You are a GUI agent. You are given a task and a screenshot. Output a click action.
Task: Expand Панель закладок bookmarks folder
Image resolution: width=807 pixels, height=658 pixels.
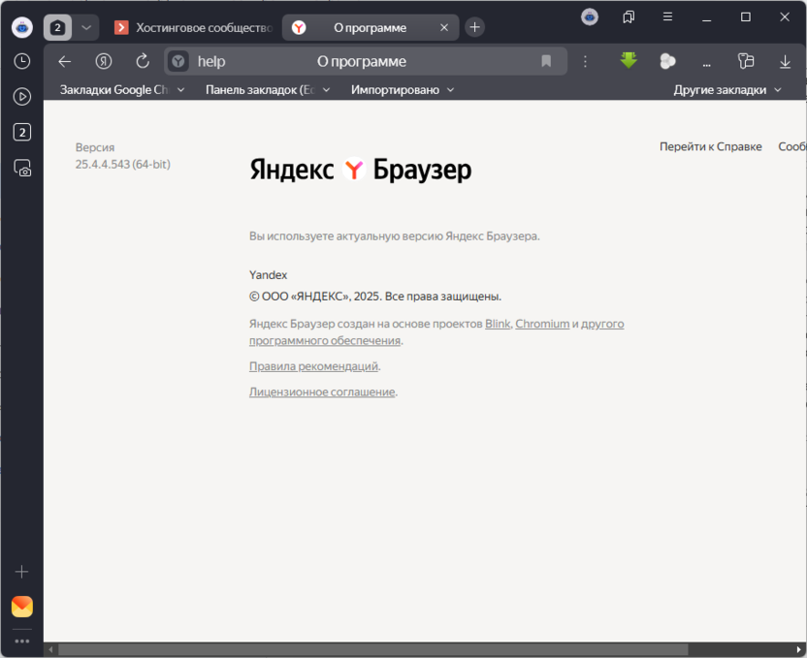(x=268, y=90)
